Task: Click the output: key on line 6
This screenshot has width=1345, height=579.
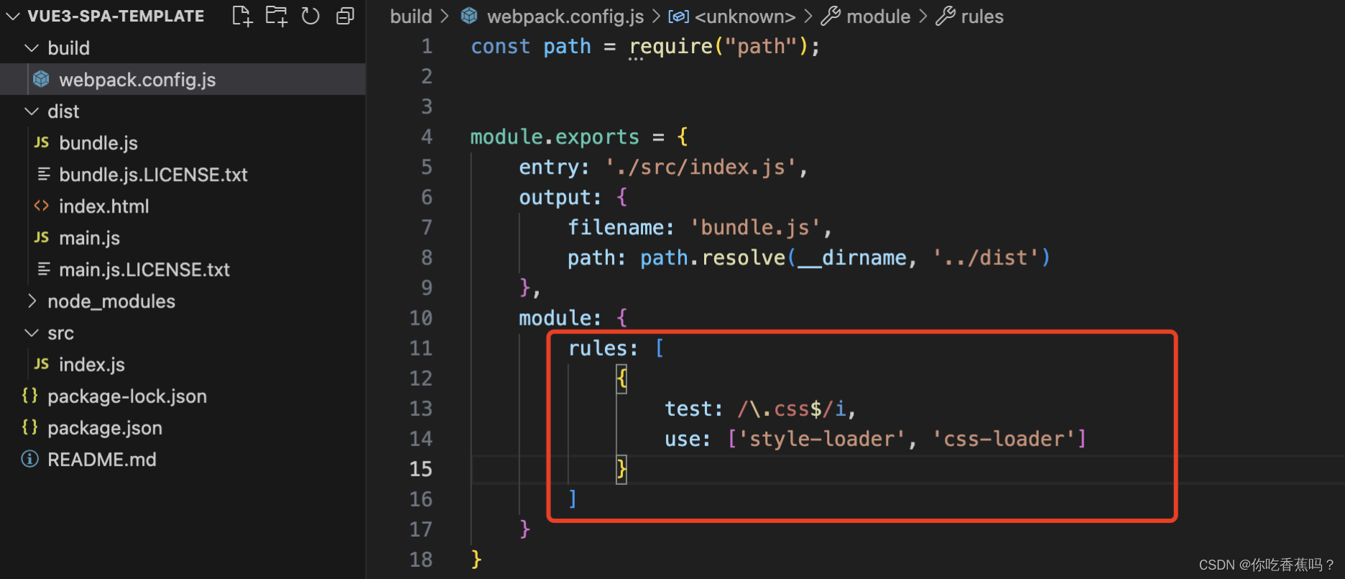Action: [x=560, y=197]
